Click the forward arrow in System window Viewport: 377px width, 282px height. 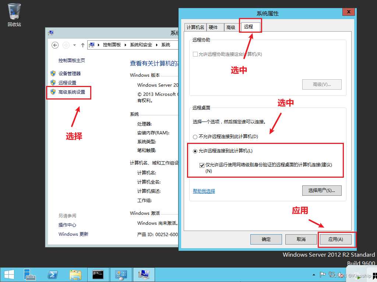[66, 45]
